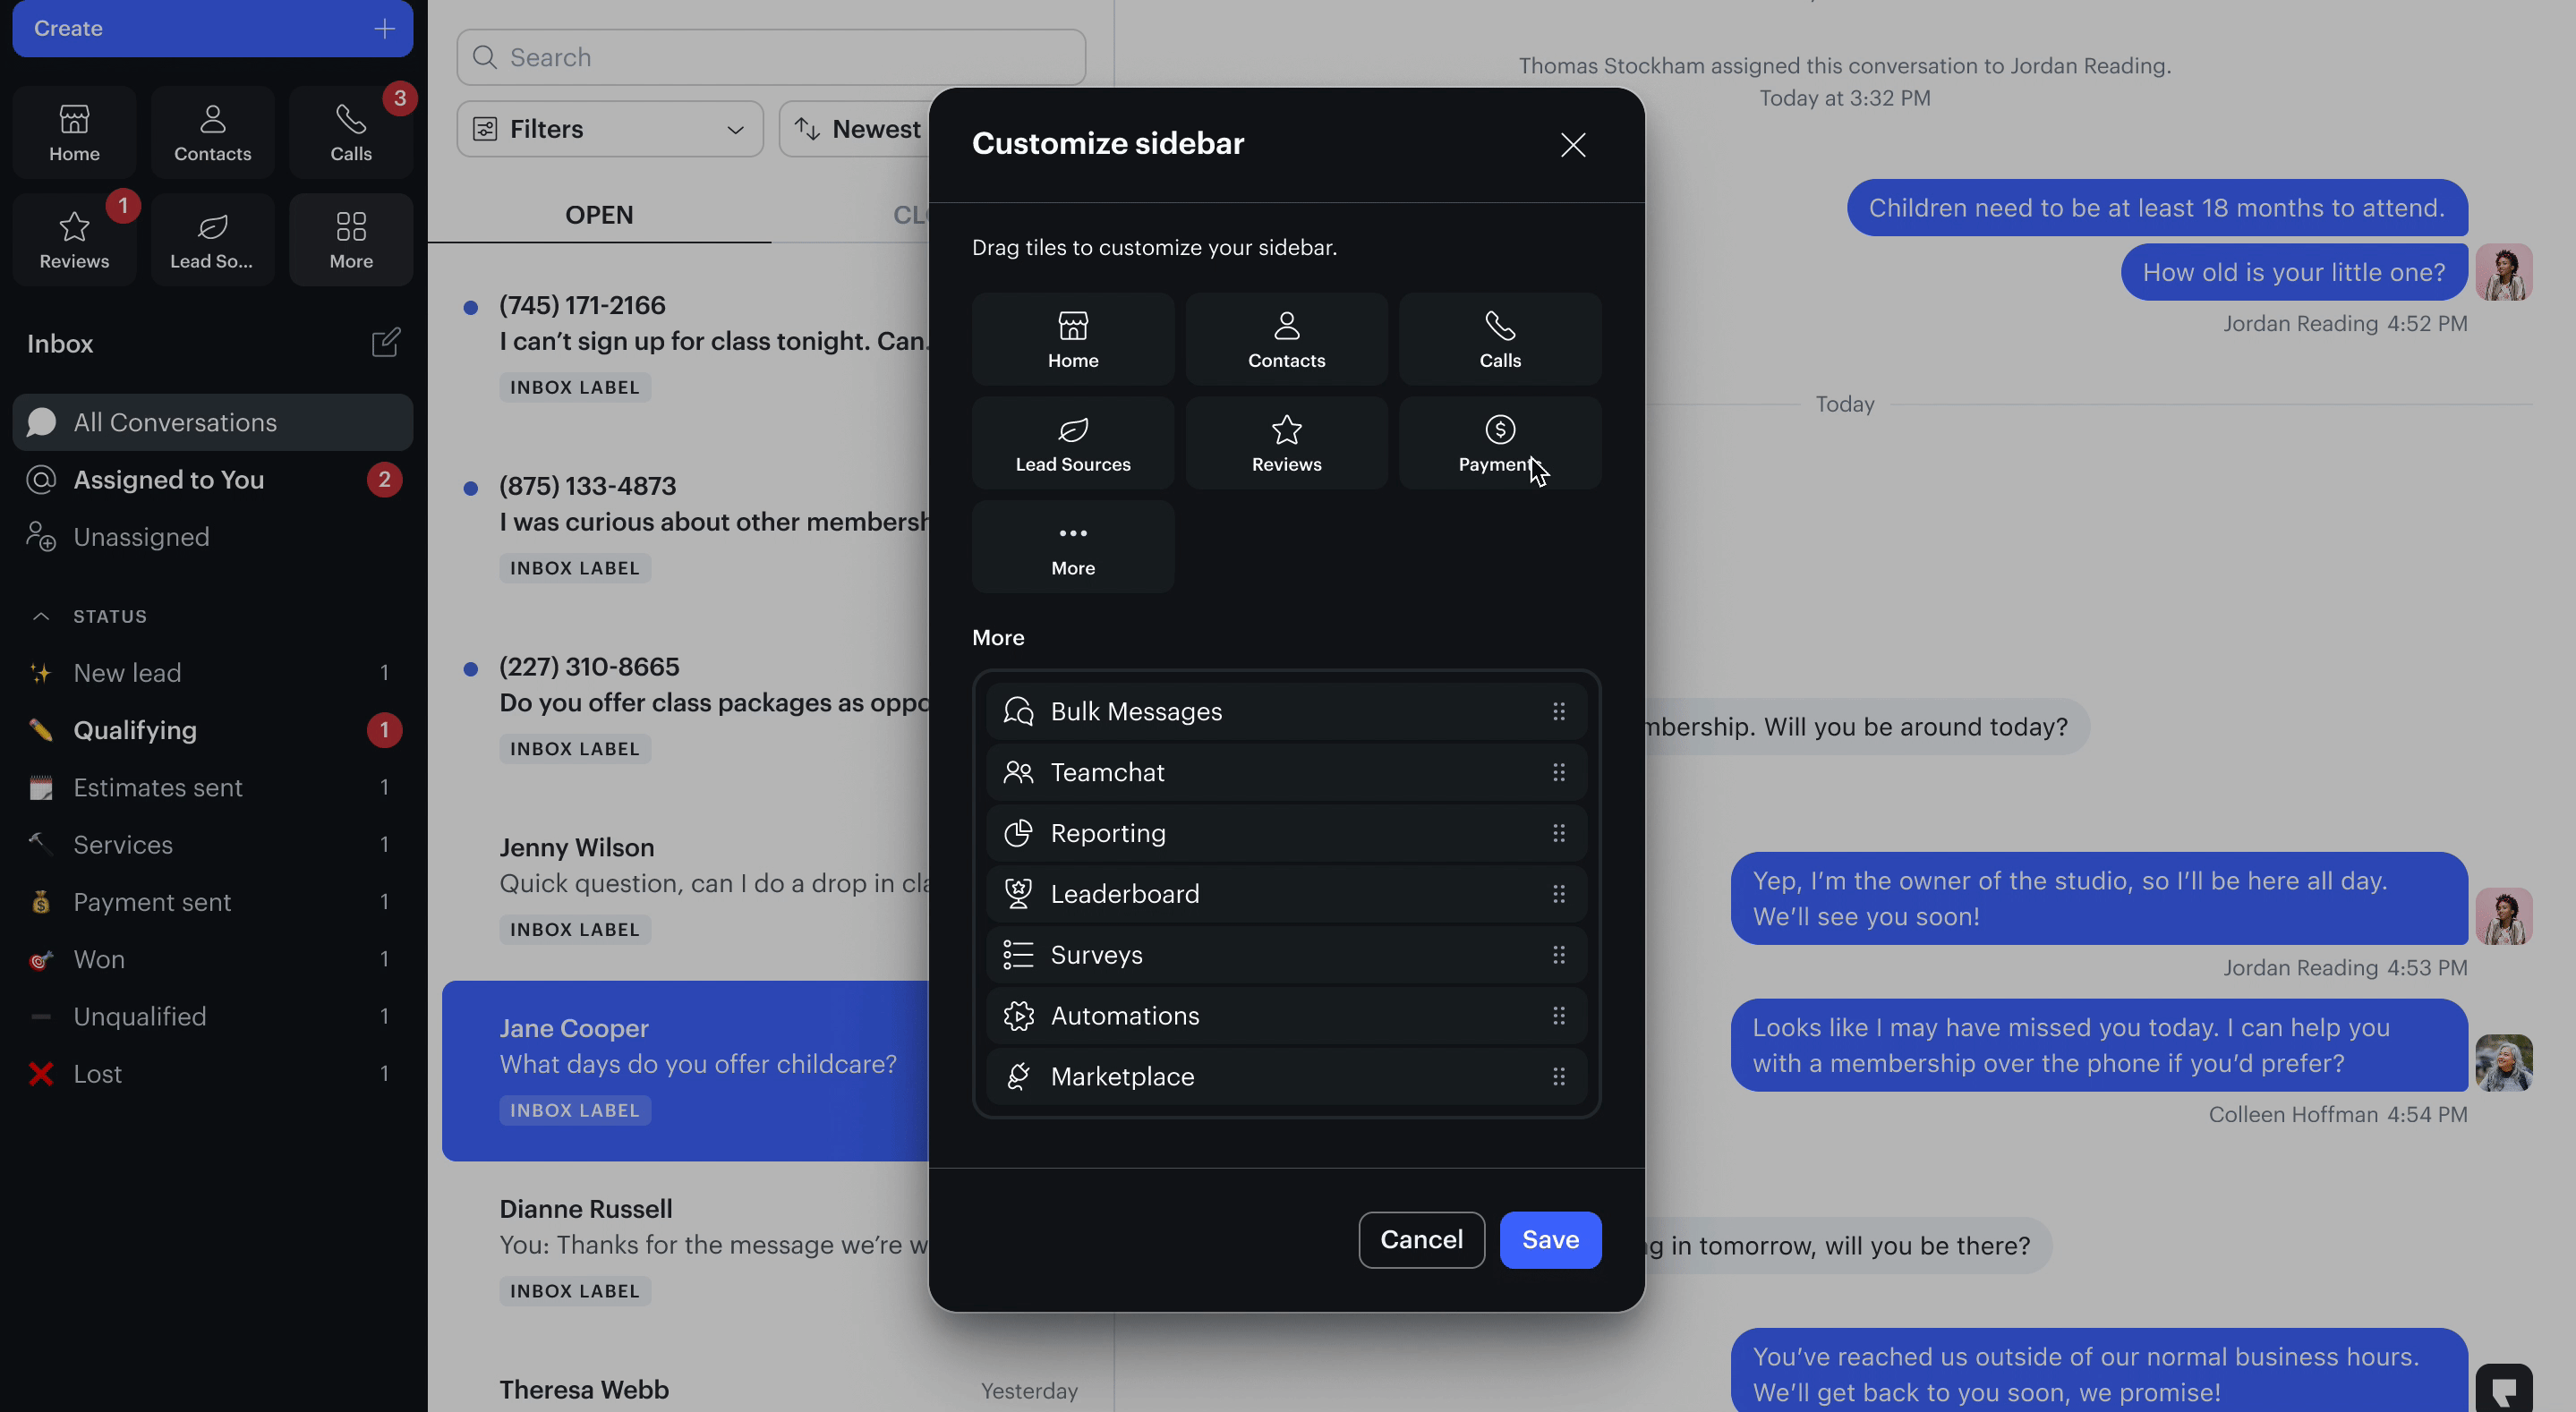Viewport: 2576px width, 1412px height.
Task: Select Assigned to You in the sidebar
Action: (x=167, y=479)
